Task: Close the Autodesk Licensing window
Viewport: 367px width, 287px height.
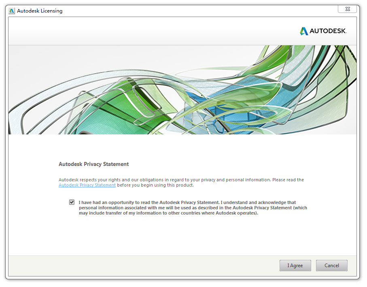Action: tap(347, 9)
